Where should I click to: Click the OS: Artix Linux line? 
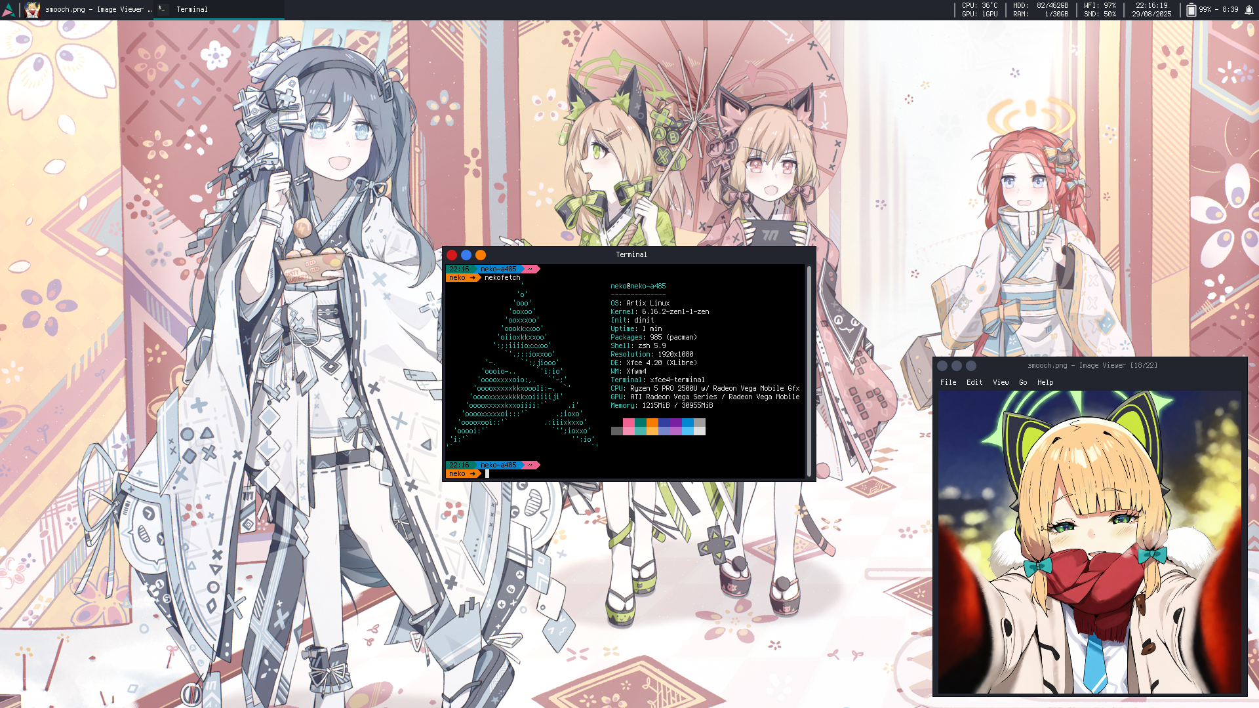point(640,304)
